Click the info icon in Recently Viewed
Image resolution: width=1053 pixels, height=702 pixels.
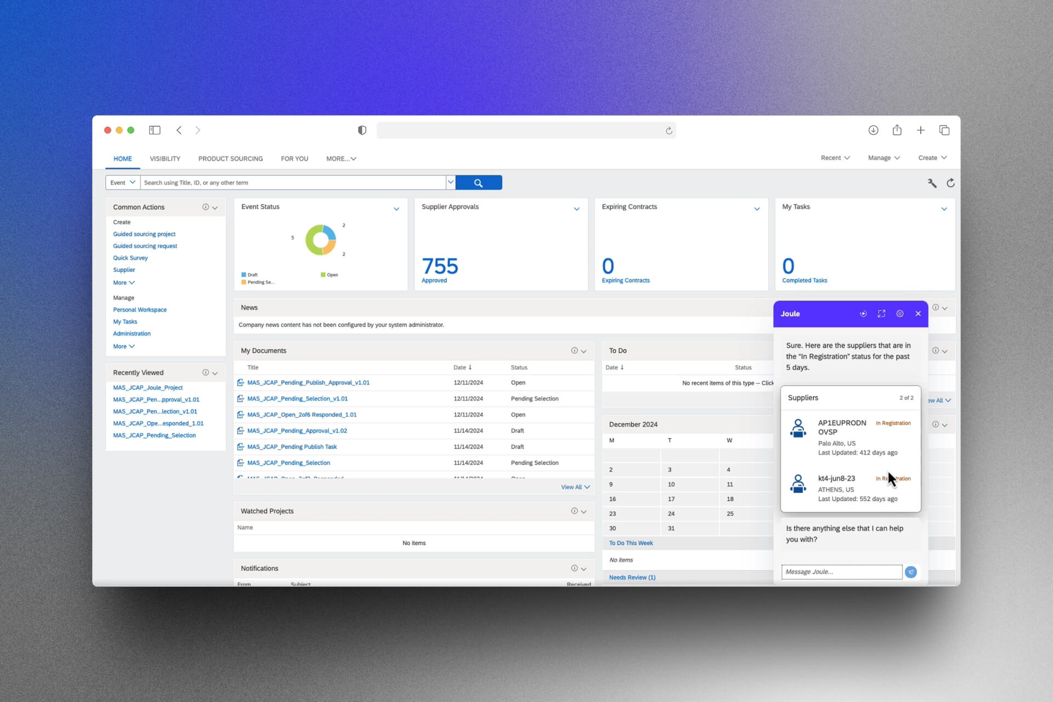coord(206,372)
